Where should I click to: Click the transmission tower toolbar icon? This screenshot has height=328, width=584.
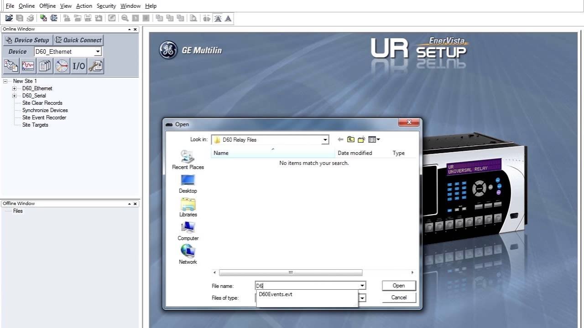[218, 18]
